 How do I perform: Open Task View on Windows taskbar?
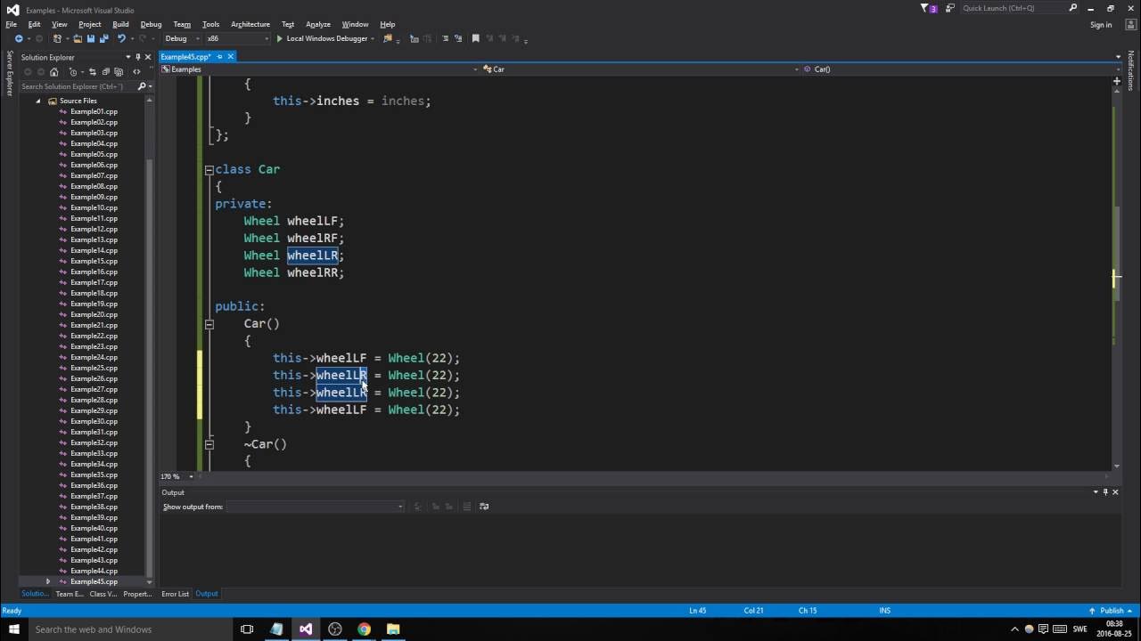click(247, 629)
